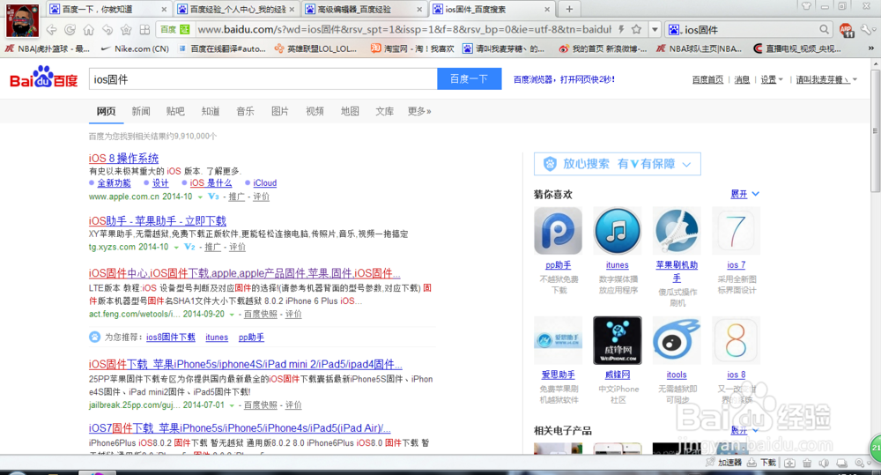Click the 百度一下 search button

coord(470,78)
